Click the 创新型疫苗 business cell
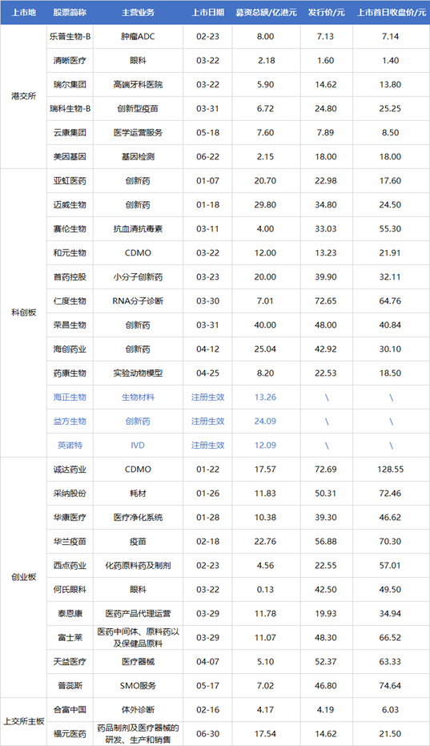Screen dimensions: 430x746 click(x=138, y=108)
